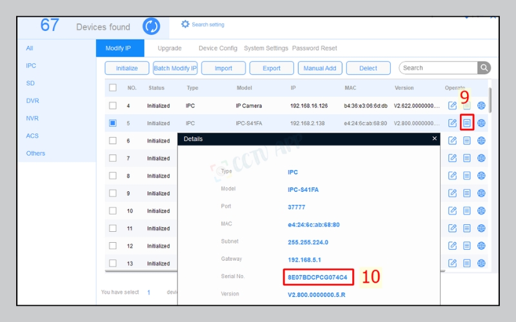
Task: Check the box for device 10
Action: click(112, 211)
